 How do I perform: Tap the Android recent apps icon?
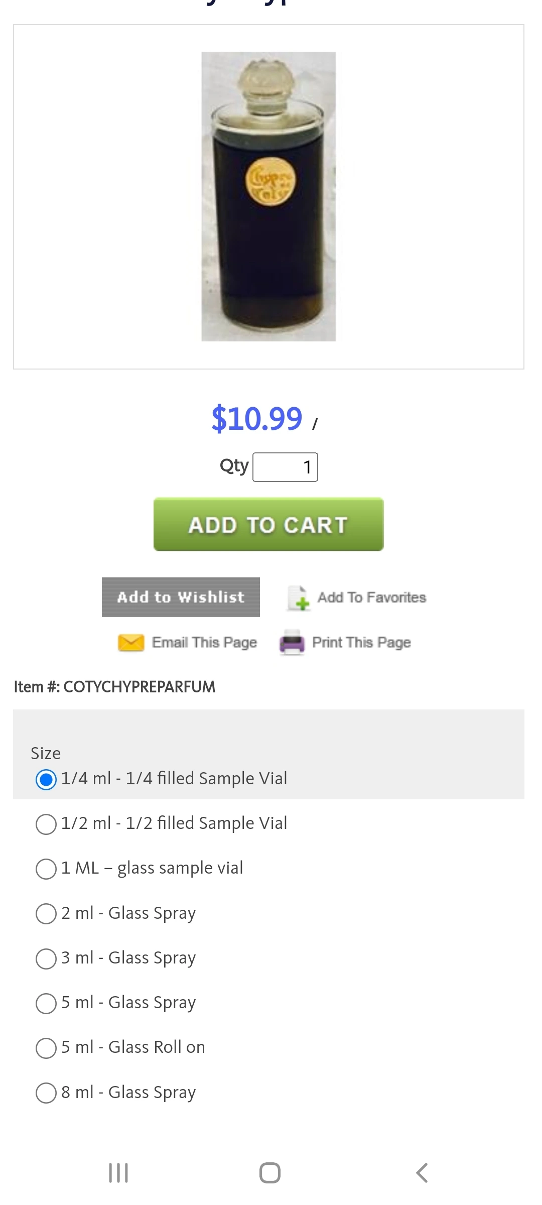pos(118,1173)
